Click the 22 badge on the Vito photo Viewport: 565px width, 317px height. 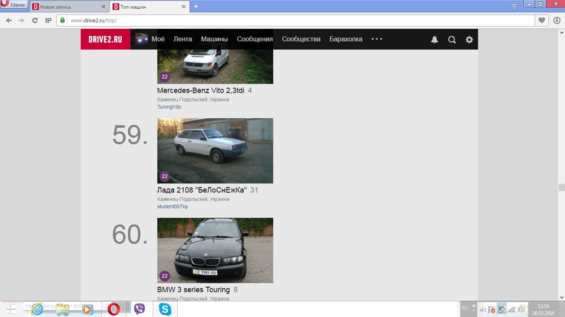point(165,76)
